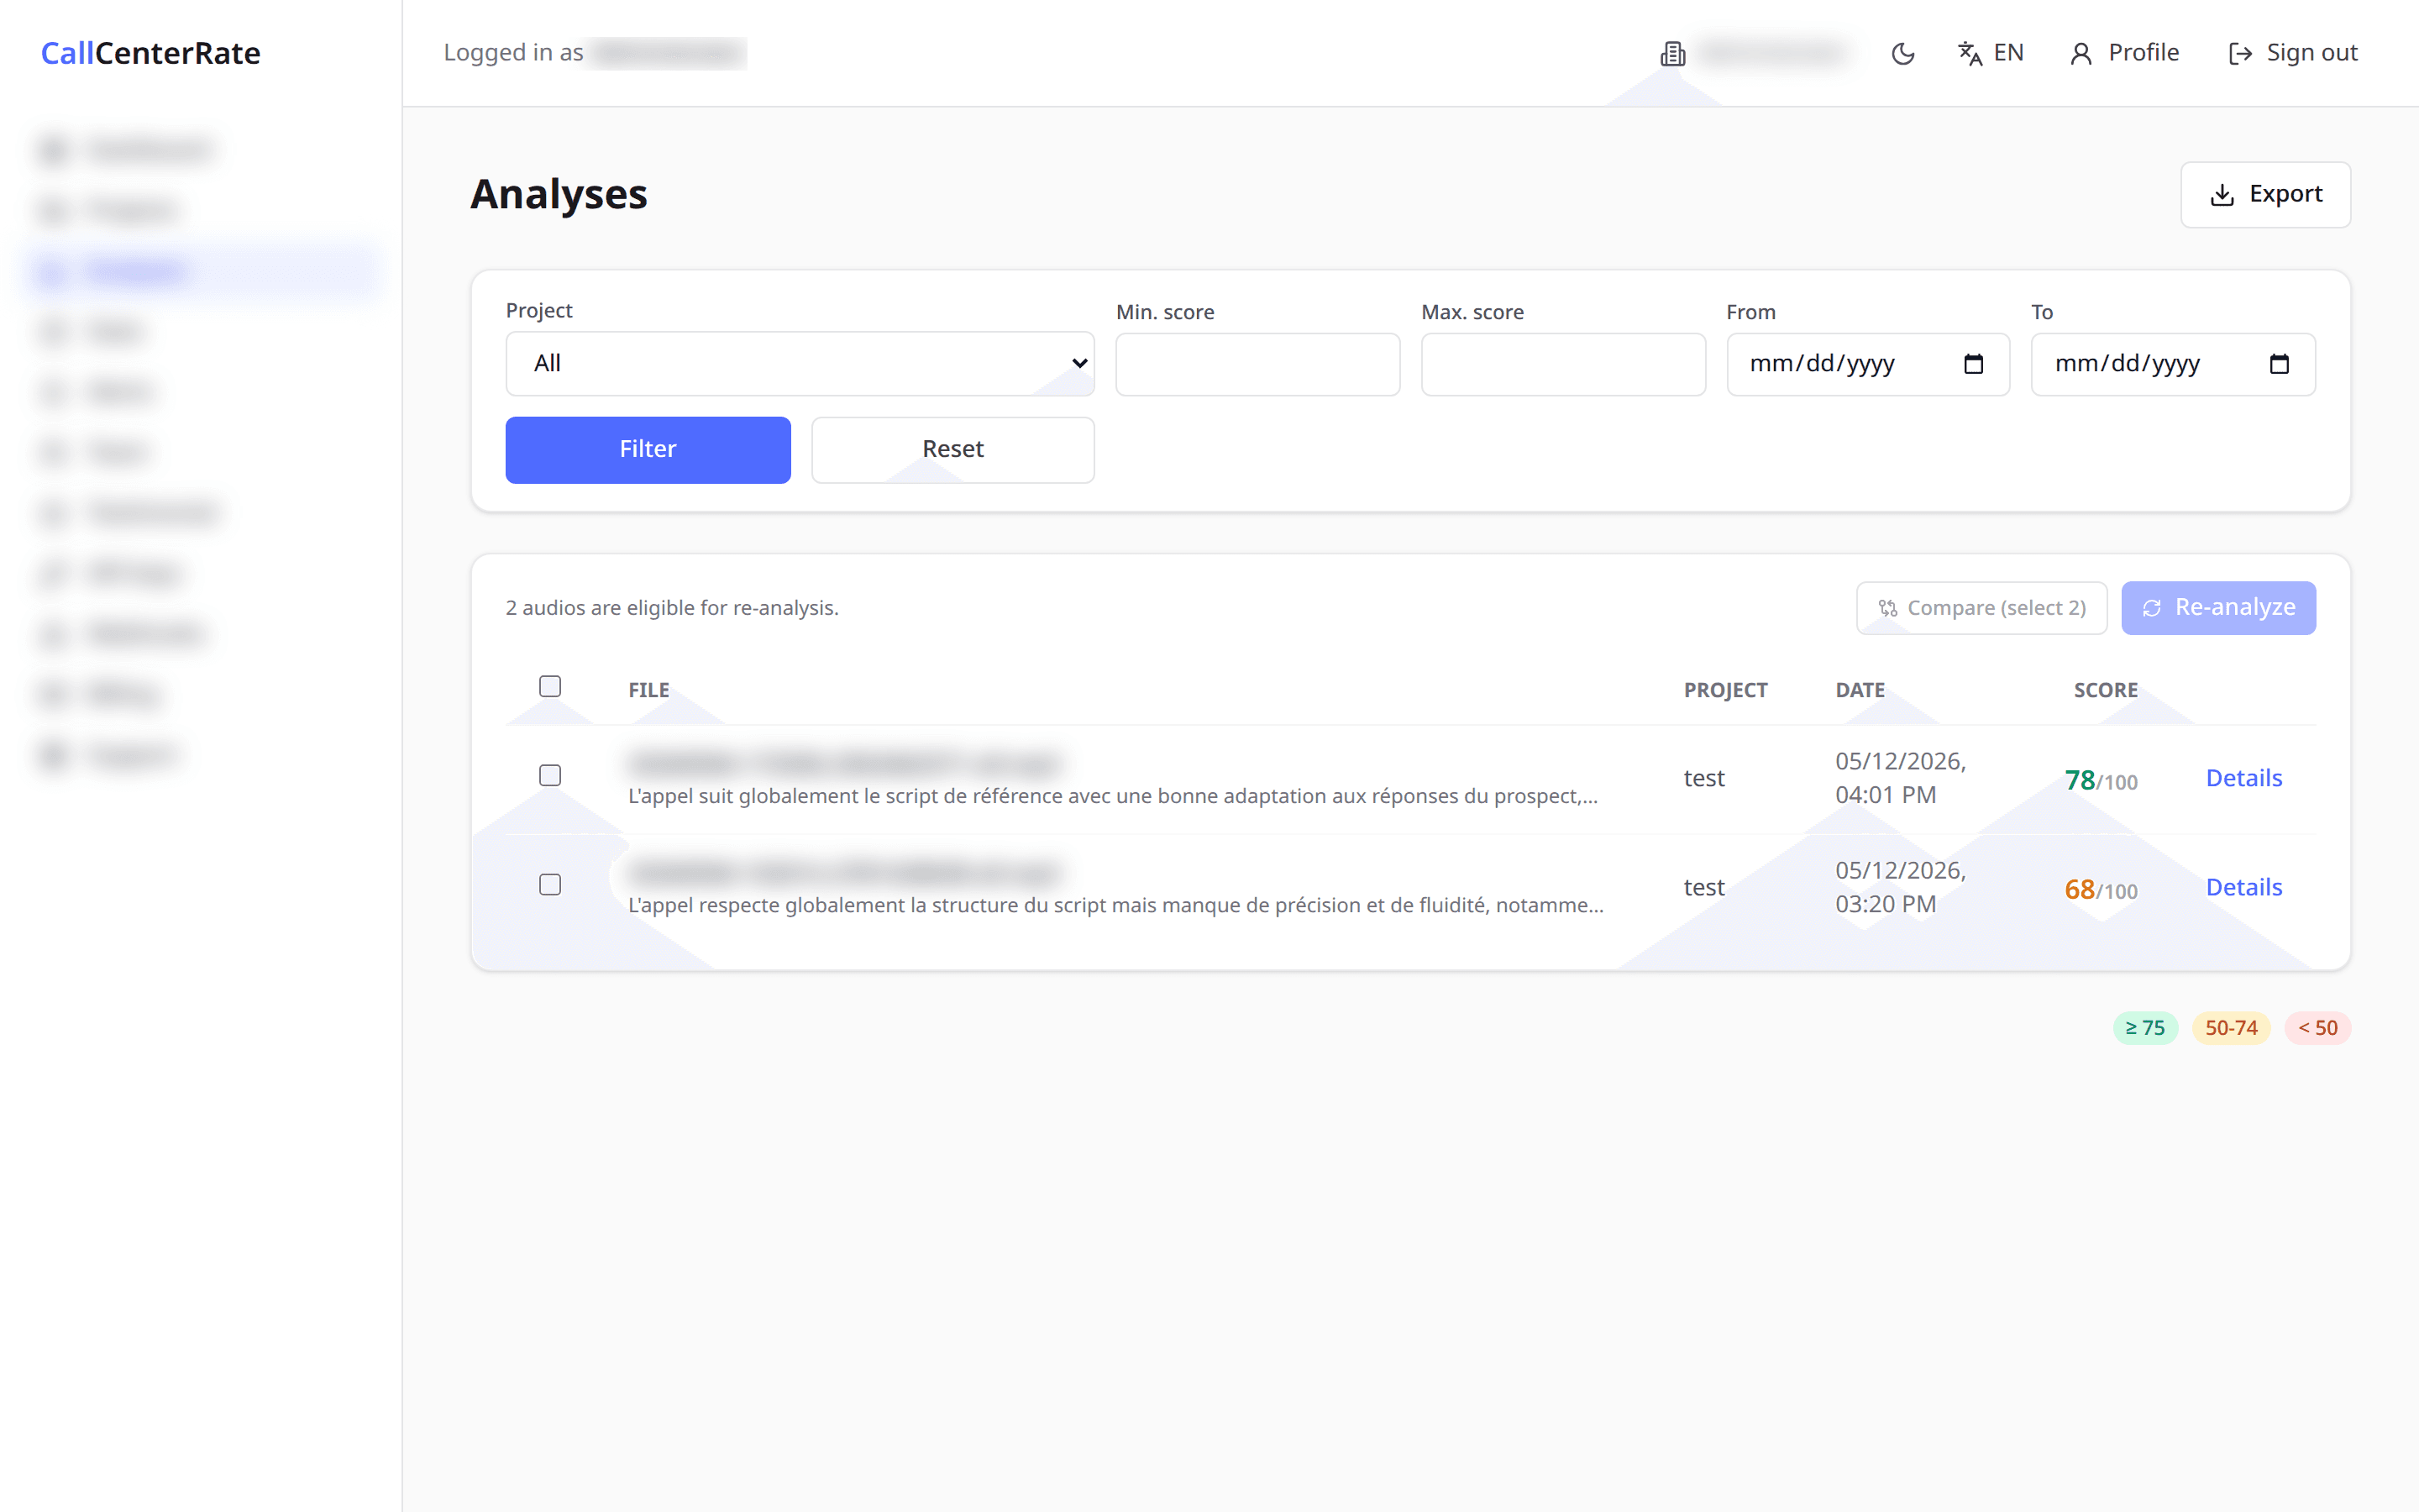The image size is (2419, 1512).
Task: Click project name test in 78/100 row
Action: 1703,778
